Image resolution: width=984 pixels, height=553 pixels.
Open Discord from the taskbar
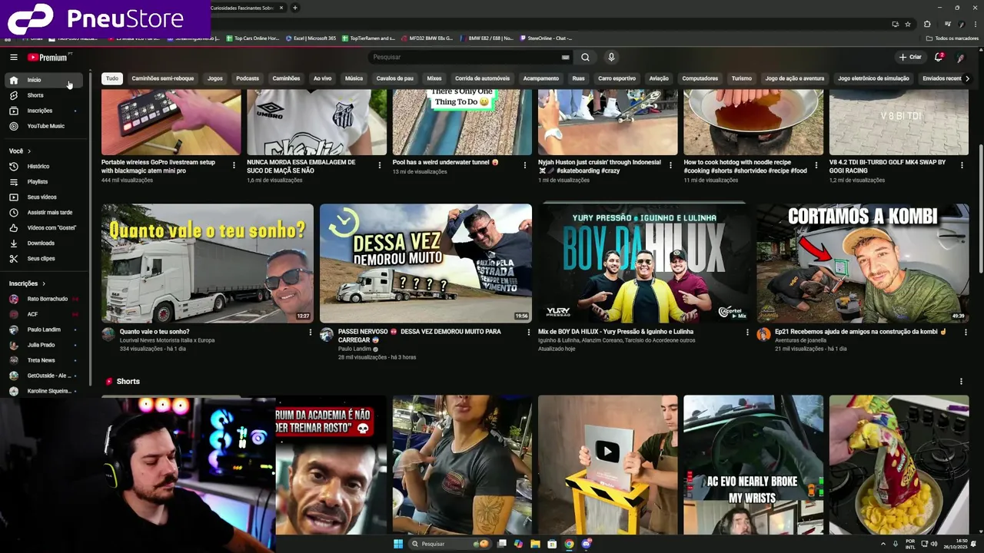586,544
